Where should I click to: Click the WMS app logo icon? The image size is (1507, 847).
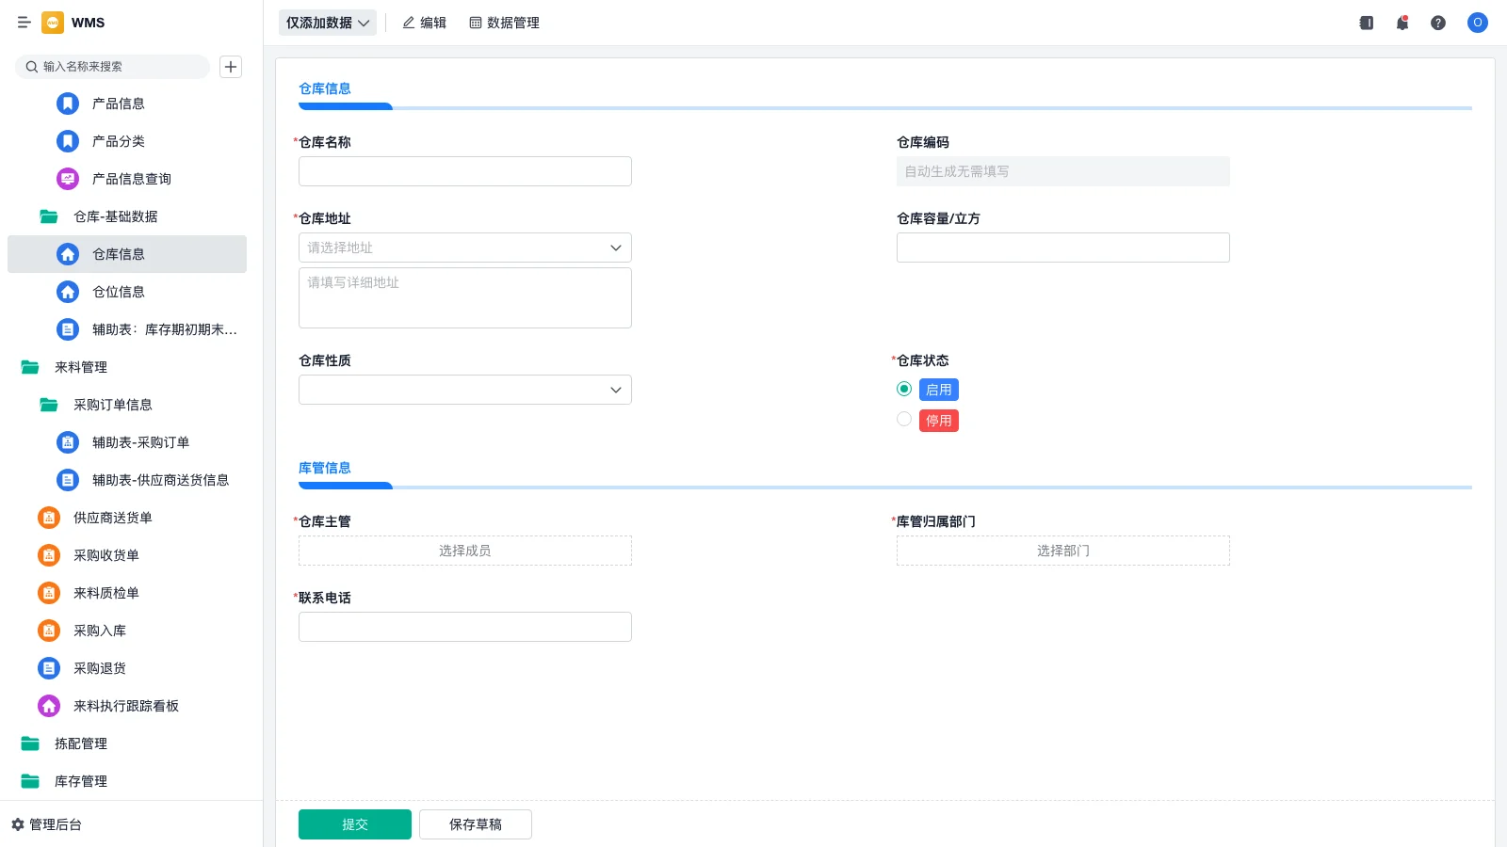pyautogui.click(x=53, y=23)
